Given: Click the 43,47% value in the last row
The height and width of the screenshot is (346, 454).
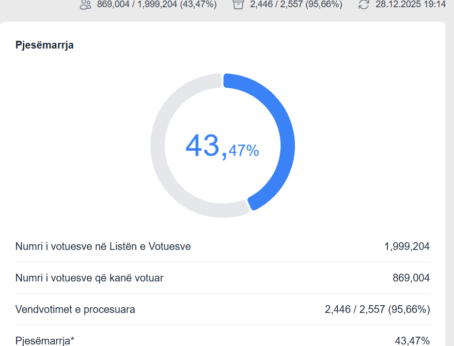Looking at the screenshot, I should pyautogui.click(x=412, y=340).
